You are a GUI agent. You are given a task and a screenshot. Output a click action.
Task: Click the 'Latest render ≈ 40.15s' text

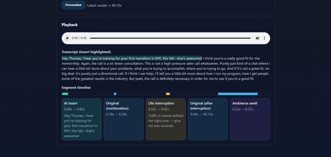pos(104,5)
